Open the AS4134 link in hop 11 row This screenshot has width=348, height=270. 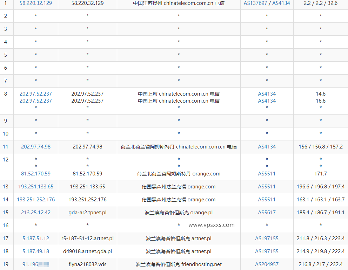(267, 147)
